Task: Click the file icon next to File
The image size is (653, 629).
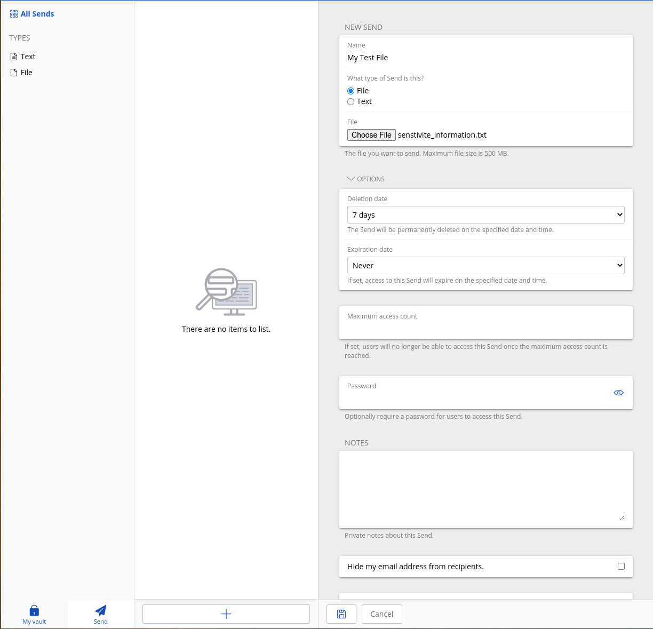Action: (13, 72)
